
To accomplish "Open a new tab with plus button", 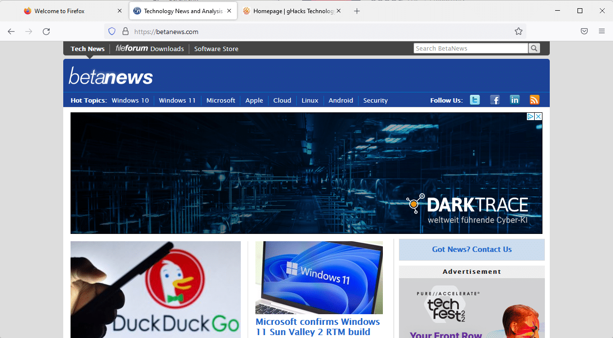I will 357,11.
